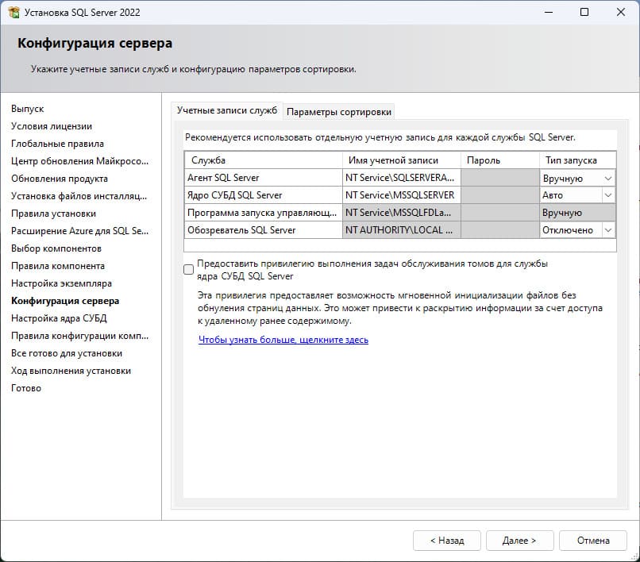Click Вручную startup type of Программа запуска row
The width and height of the screenshot is (640, 562).
(577, 213)
